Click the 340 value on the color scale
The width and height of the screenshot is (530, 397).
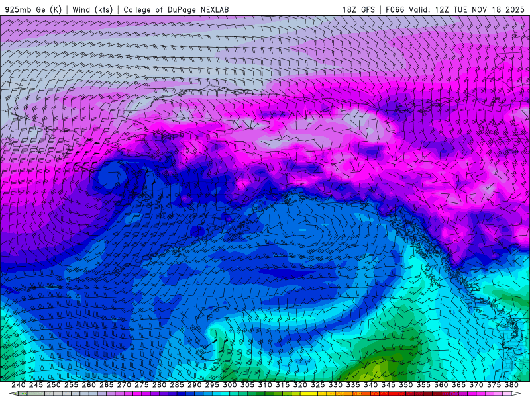point(370,385)
